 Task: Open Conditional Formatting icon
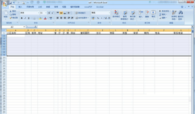tap(116, 12)
